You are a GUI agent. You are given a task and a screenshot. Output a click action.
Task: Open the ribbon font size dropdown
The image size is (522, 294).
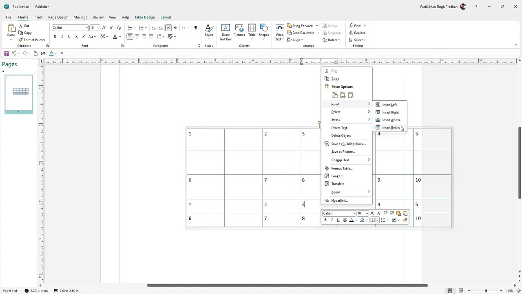pos(98,28)
